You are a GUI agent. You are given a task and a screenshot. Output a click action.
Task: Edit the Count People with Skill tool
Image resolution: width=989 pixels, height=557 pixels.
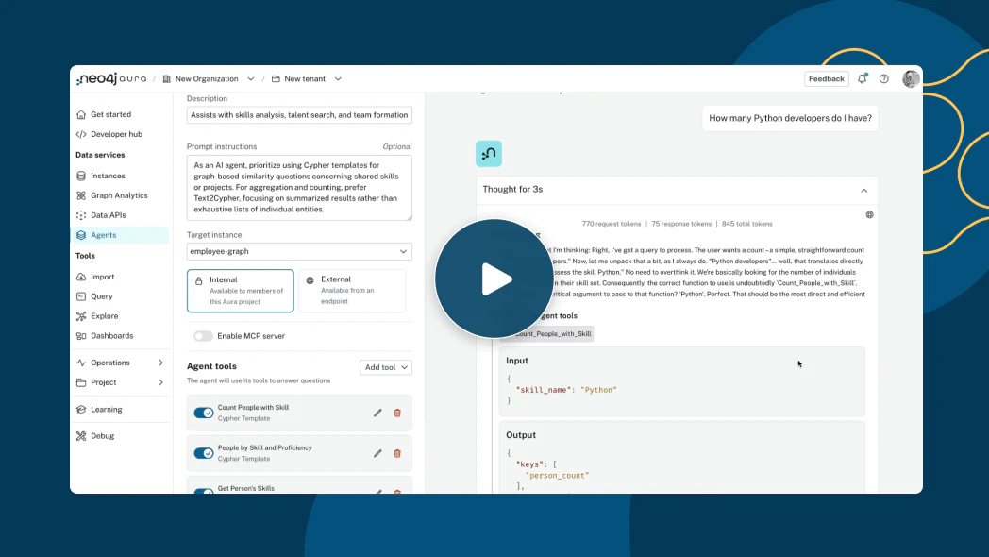coord(377,413)
